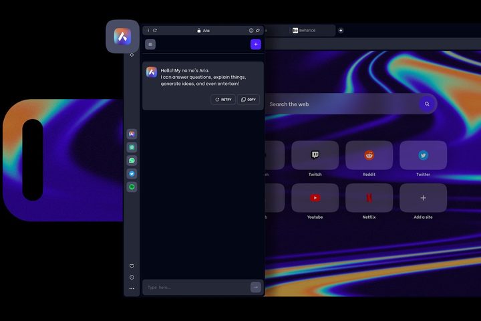481x321 pixels.
Task: Click the diamond workspace icon in sidebar
Action: pyautogui.click(x=132, y=55)
